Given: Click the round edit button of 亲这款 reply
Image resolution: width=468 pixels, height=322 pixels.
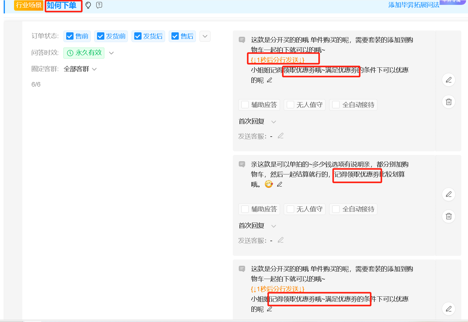Looking at the screenshot, I should pos(449,194).
